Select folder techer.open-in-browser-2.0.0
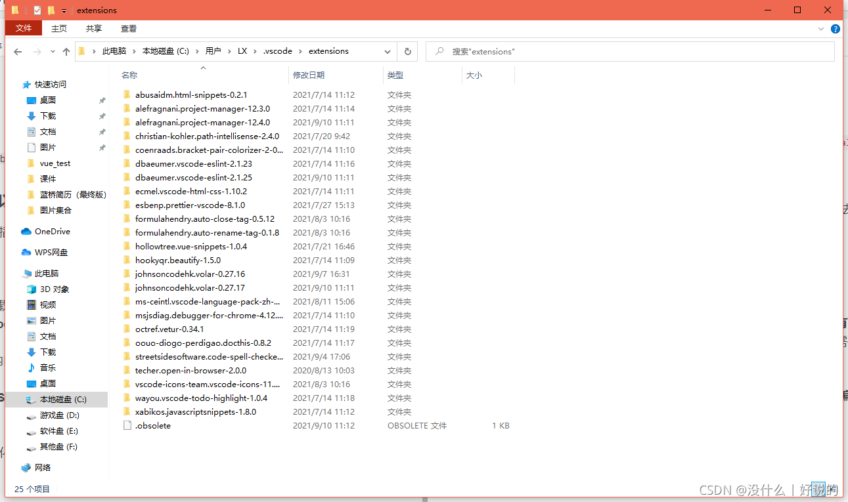Screen dimensions: 848x502 point(190,371)
